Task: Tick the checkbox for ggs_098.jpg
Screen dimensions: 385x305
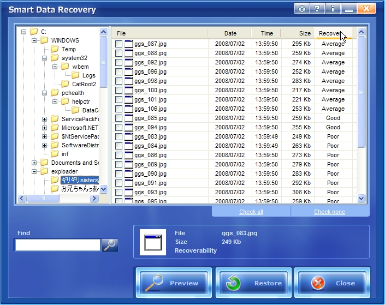Action: pyautogui.click(x=119, y=81)
